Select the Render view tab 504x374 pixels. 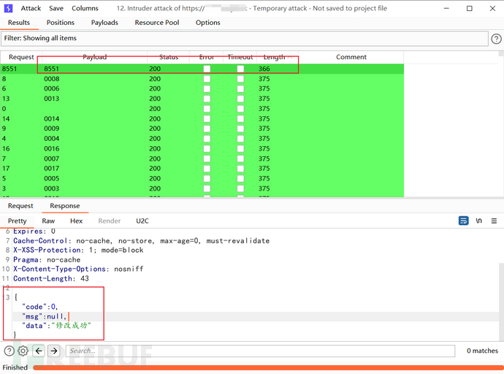pyautogui.click(x=110, y=221)
